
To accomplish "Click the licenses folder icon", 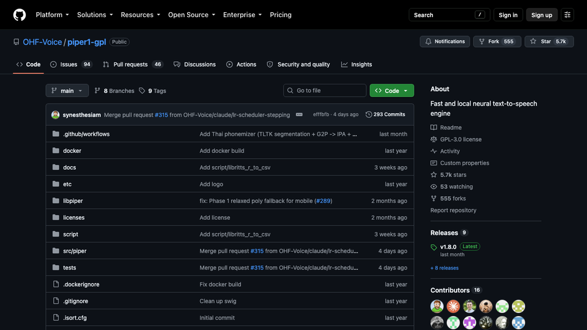I will click(x=56, y=218).
